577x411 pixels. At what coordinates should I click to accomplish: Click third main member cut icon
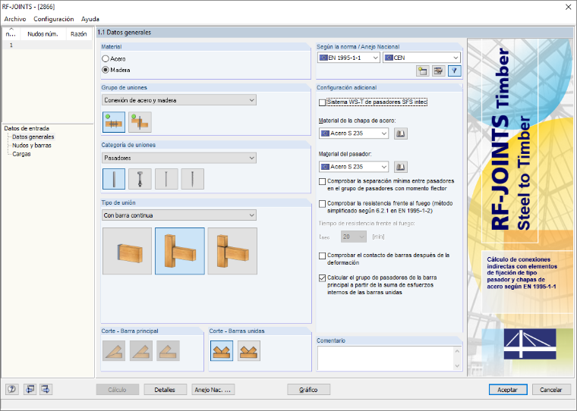click(169, 350)
